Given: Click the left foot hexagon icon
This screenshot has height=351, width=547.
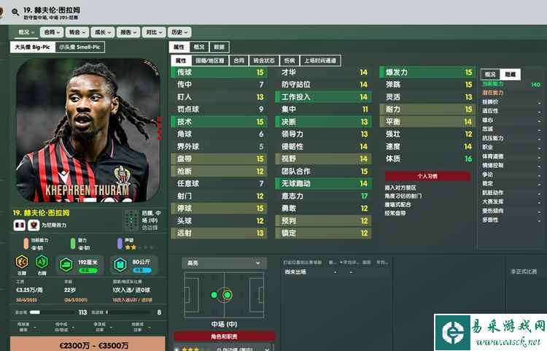Looking at the screenshot, I should click(x=22, y=262).
